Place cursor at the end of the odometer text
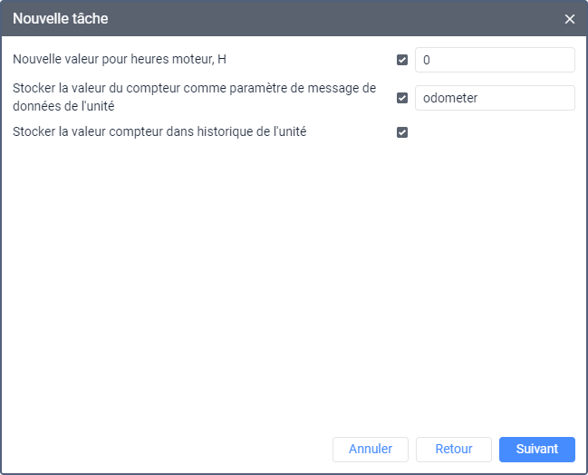The image size is (588, 475). pos(479,98)
